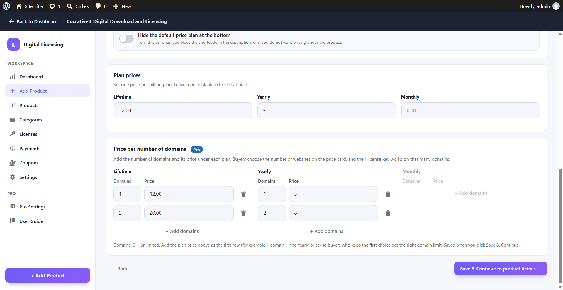Click the updates refresh icon

click(52, 6)
